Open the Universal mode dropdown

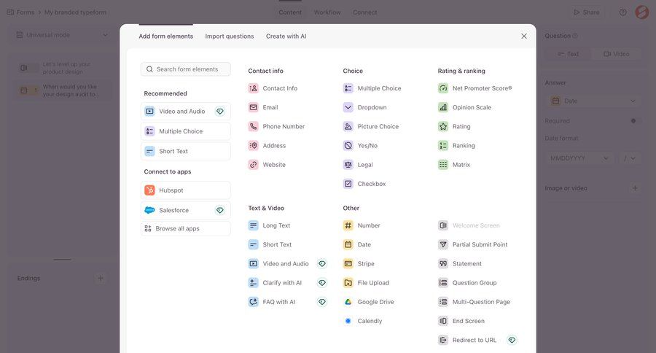(61, 35)
